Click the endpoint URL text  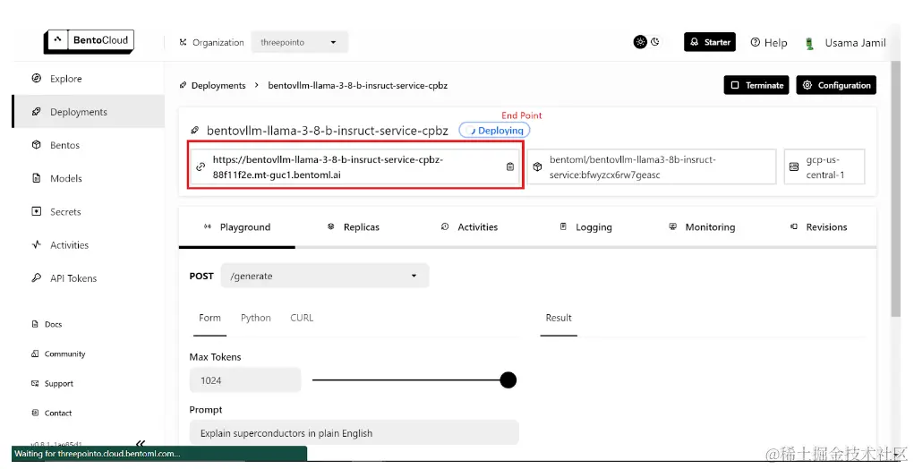point(329,166)
